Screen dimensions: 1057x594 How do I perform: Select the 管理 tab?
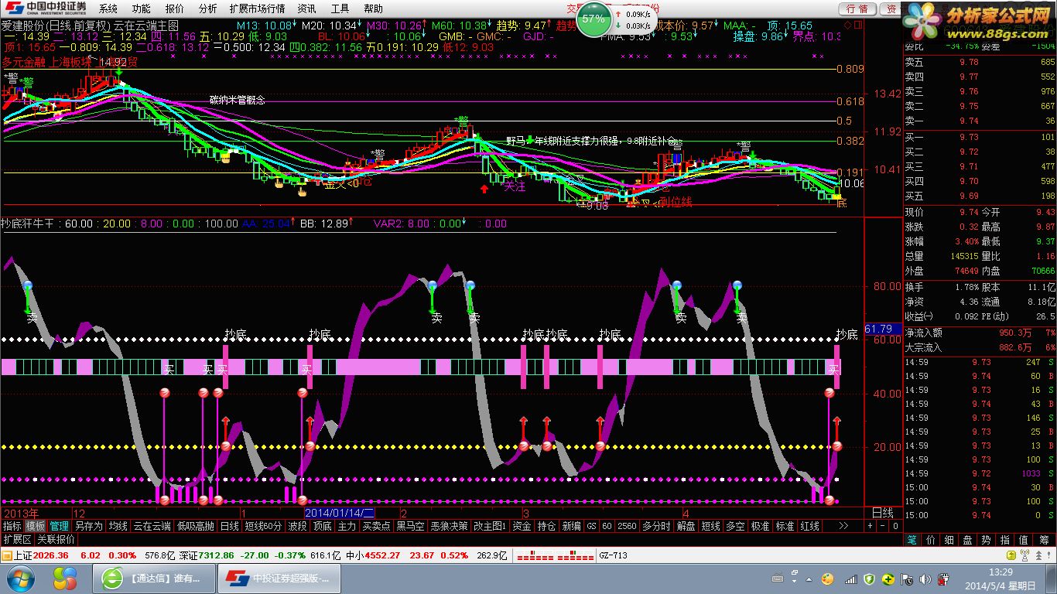[x=60, y=526]
